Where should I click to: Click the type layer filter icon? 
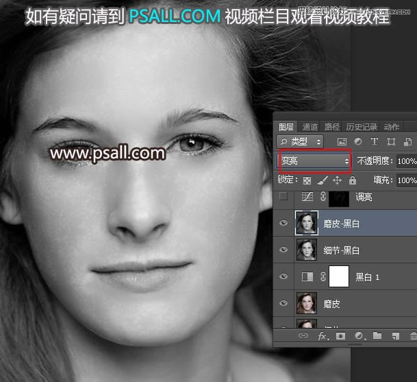click(x=374, y=141)
